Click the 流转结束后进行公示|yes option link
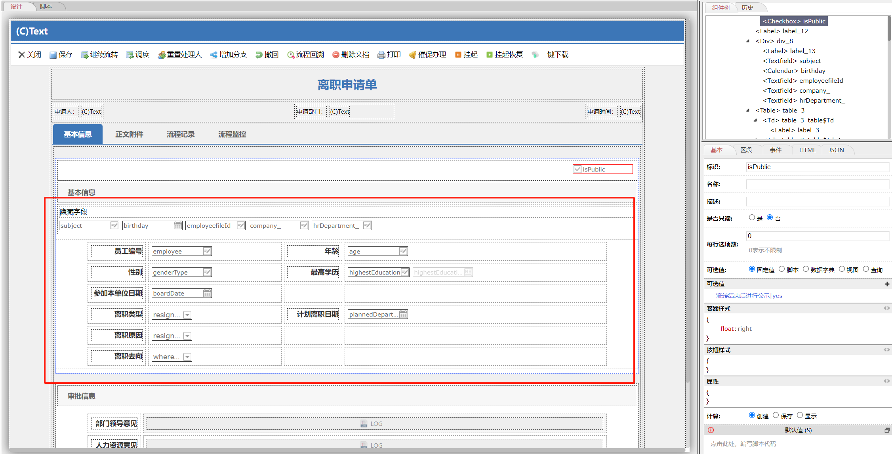The height and width of the screenshot is (454, 892). [749, 296]
